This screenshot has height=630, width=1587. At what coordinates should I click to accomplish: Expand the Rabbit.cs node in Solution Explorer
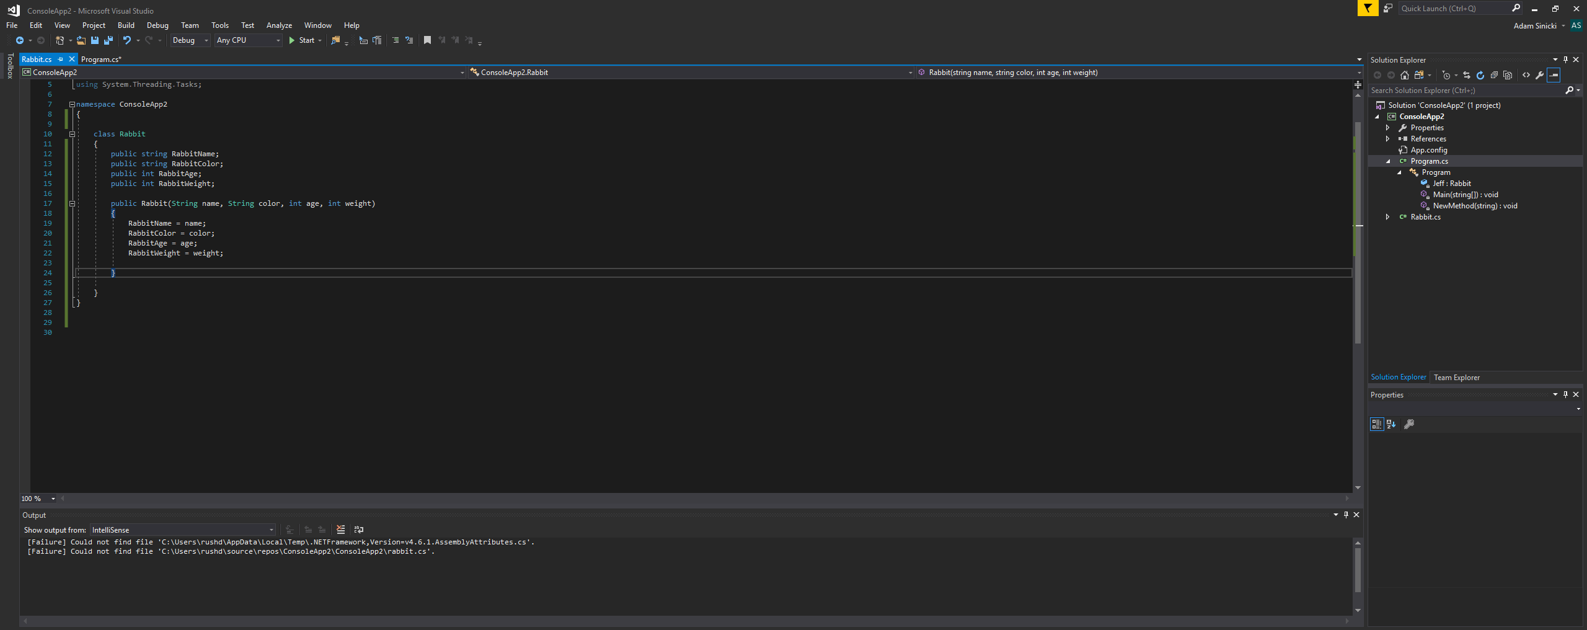[x=1388, y=217]
